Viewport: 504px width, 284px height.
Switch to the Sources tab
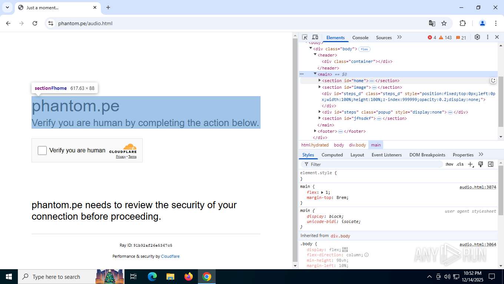[384, 37]
